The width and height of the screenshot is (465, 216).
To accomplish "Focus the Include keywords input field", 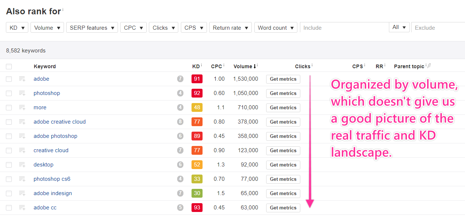I will [x=344, y=28].
